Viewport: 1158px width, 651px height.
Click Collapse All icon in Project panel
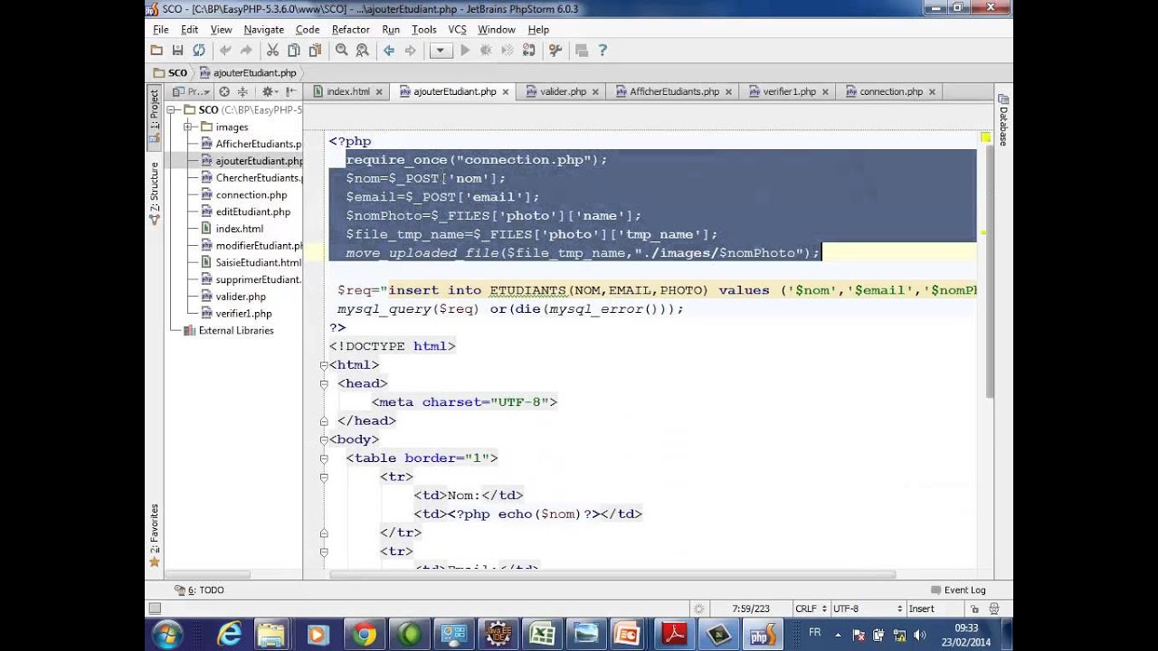click(242, 91)
